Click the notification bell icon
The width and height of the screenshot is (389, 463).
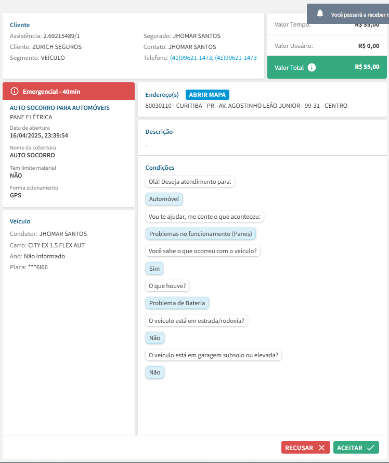(x=320, y=14)
